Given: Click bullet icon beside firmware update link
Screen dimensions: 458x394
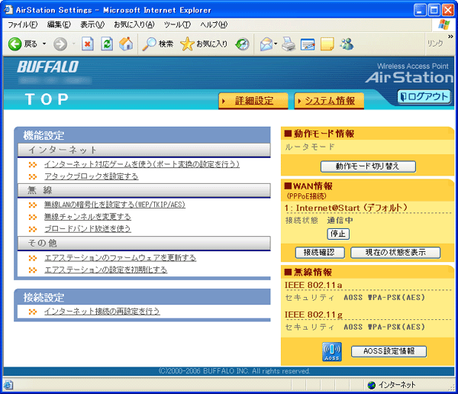Looking at the screenshot, I should click(33, 258).
